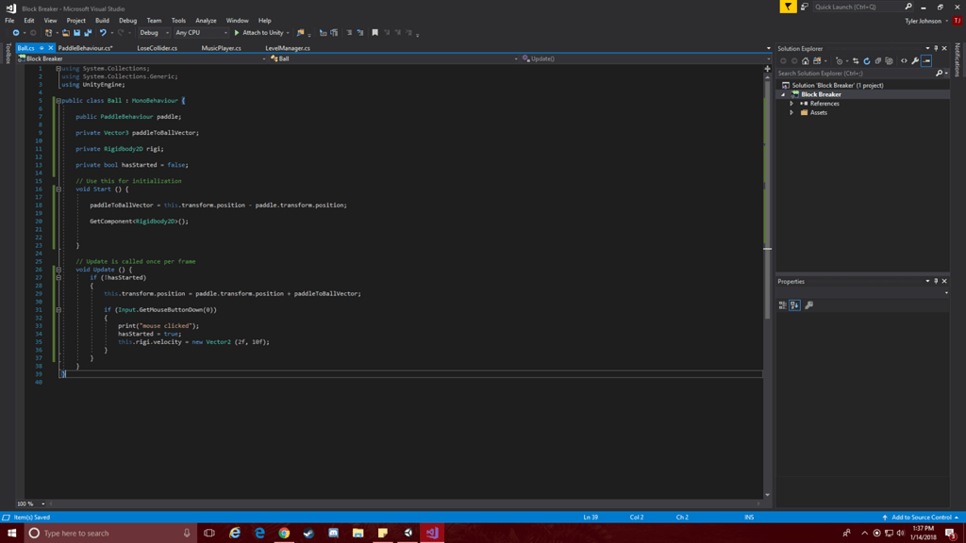Click the Undo icon in the toolbar
This screenshot has height=543, width=966.
(104, 32)
